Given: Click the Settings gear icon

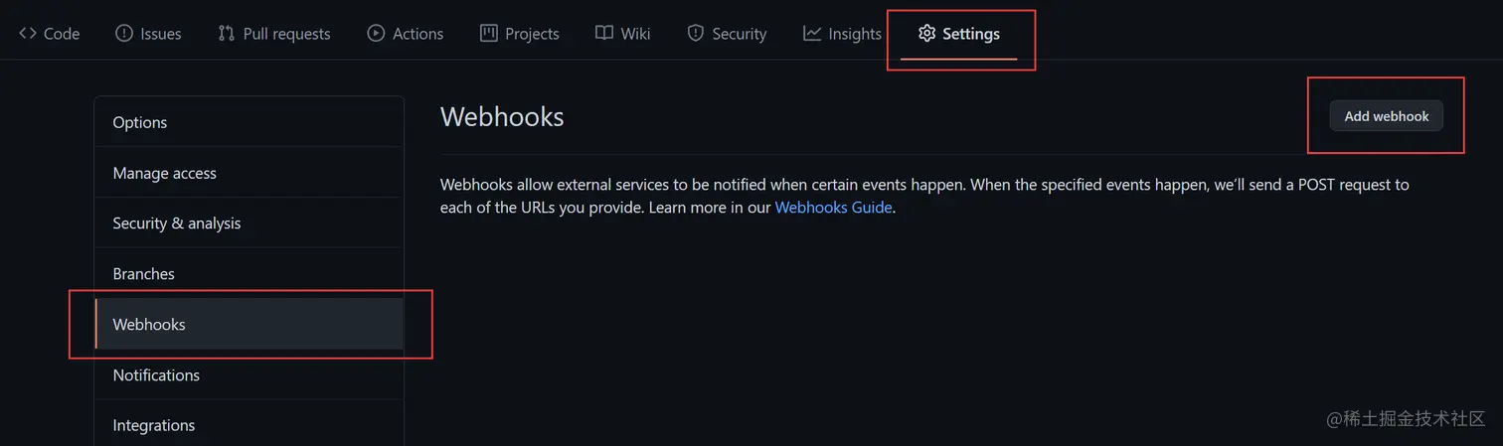Looking at the screenshot, I should pos(926,34).
